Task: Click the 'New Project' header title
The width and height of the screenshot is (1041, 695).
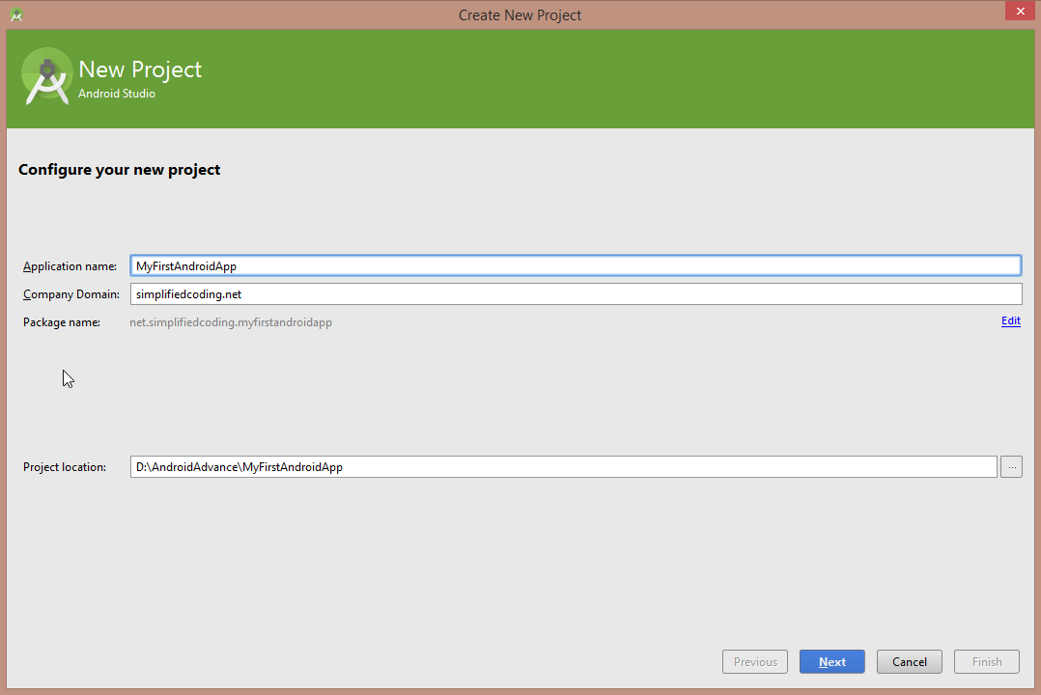Action: (x=140, y=69)
